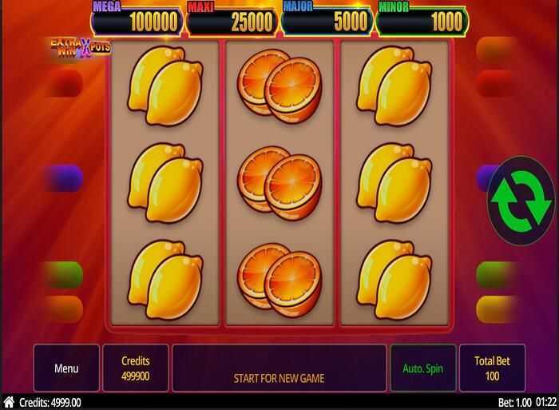The height and width of the screenshot is (410, 559).
Task: Select the green payline marker on the right
Action: pyautogui.click(x=495, y=275)
